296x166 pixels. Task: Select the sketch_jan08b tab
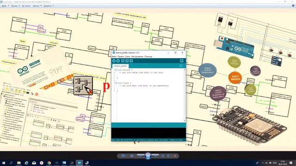120,66
